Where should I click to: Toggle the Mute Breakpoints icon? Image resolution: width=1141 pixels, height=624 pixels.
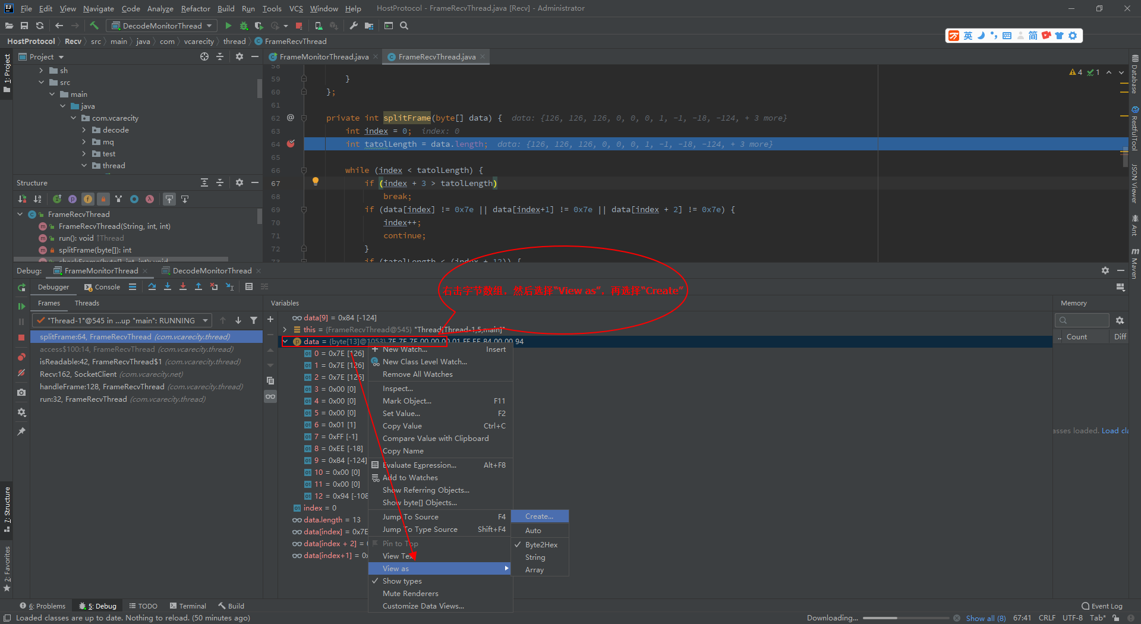pyautogui.click(x=21, y=373)
